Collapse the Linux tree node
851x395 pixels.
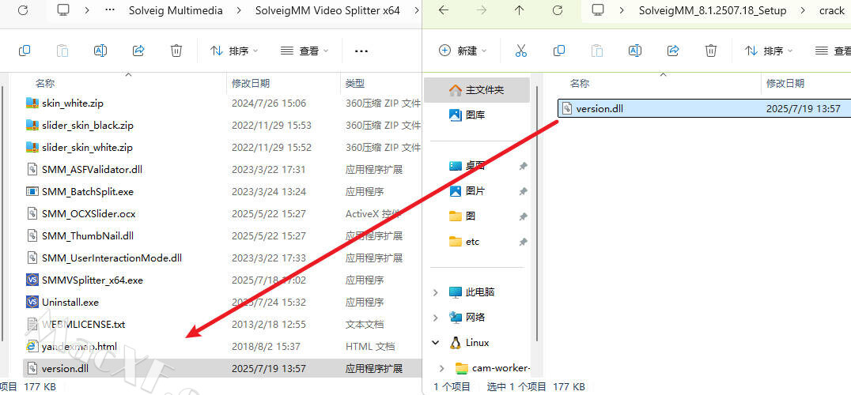pyautogui.click(x=435, y=342)
